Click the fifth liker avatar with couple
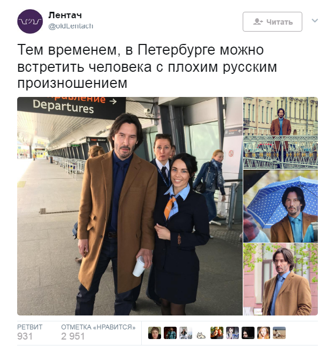Image resolution: width=327 pixels, height=346 pixels. tap(217, 333)
